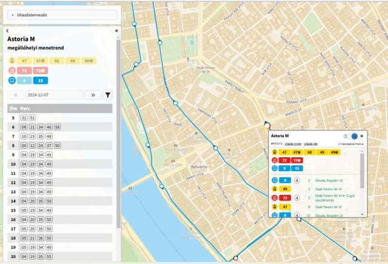Select the 36 minute departure in hour 18

pos(41,238)
